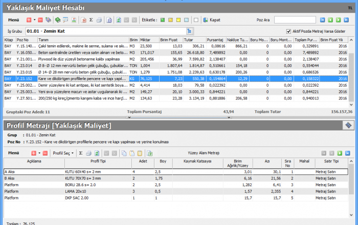Open the Profil Seç dropdown

click(63, 153)
